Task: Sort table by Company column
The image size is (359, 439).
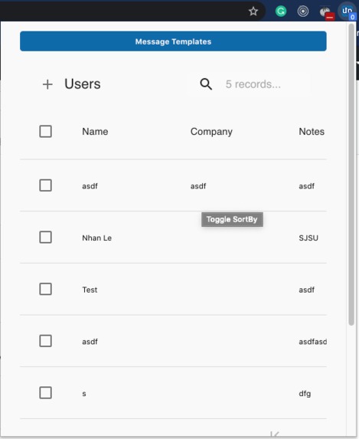Action: (x=211, y=132)
